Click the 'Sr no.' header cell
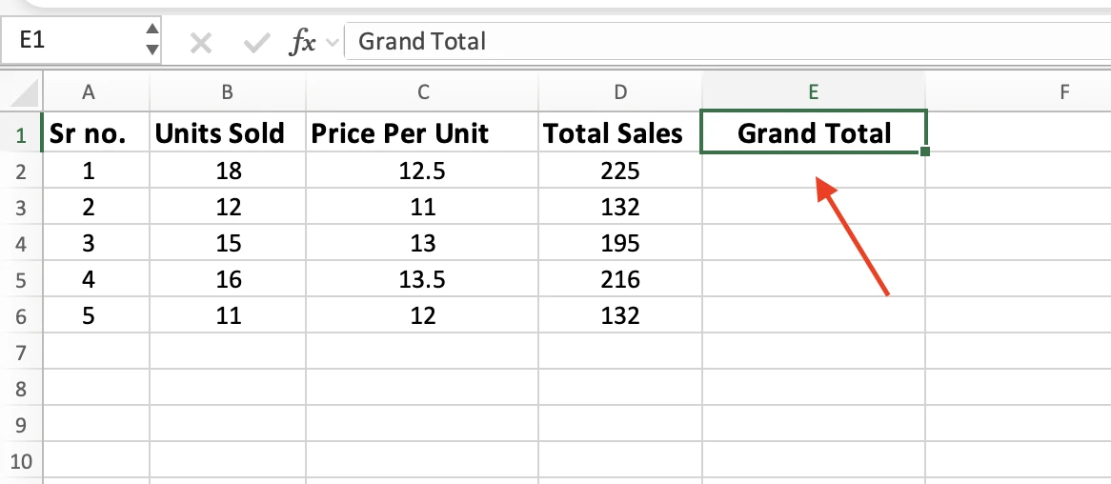 tap(96, 133)
